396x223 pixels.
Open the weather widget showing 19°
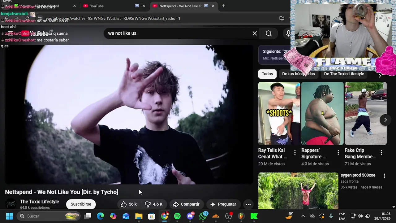(x=289, y=216)
